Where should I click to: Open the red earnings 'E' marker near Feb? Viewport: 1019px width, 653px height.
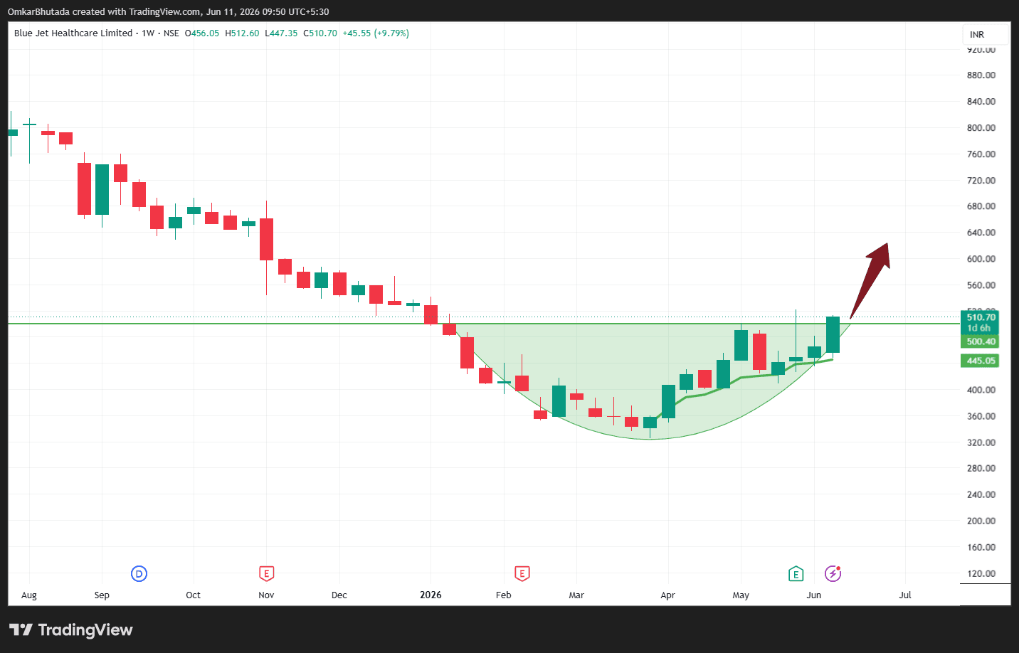pos(522,573)
